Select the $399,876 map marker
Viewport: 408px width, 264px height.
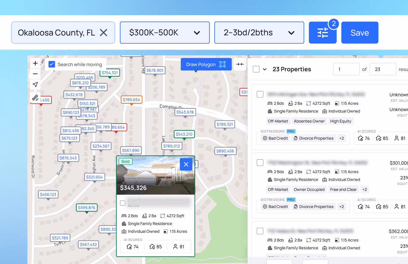pyautogui.click(x=86, y=208)
